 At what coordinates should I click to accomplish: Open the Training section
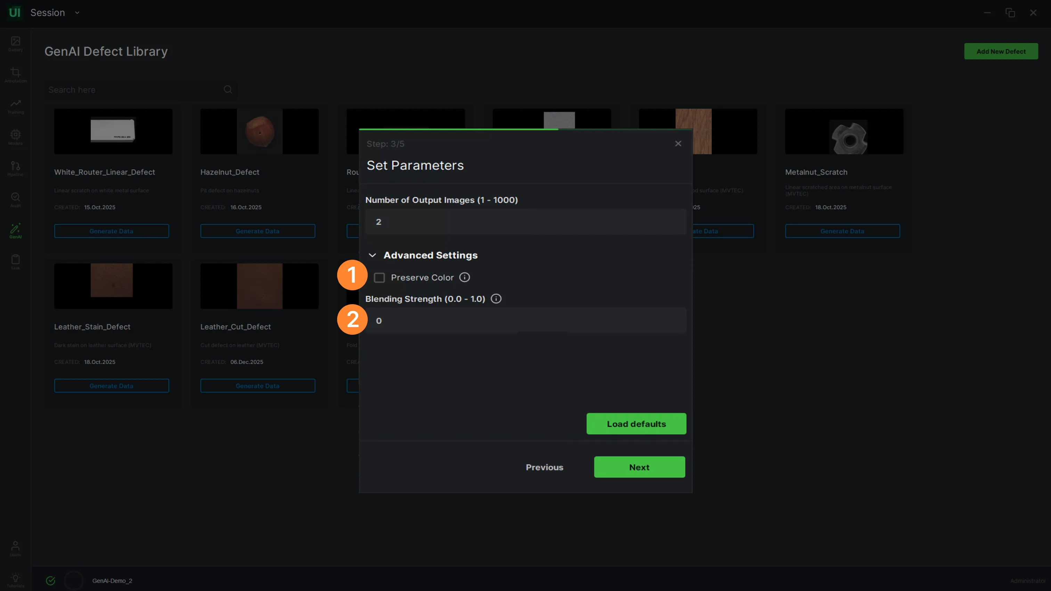[x=16, y=106]
